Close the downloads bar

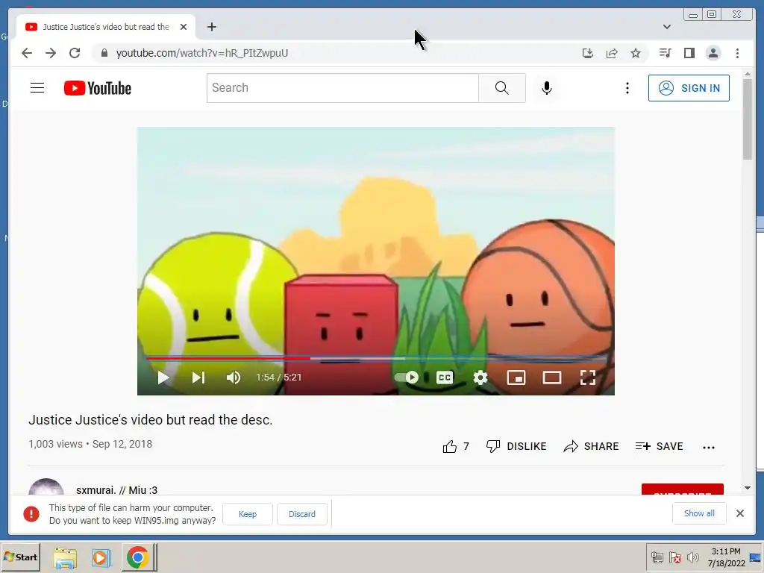click(x=740, y=513)
